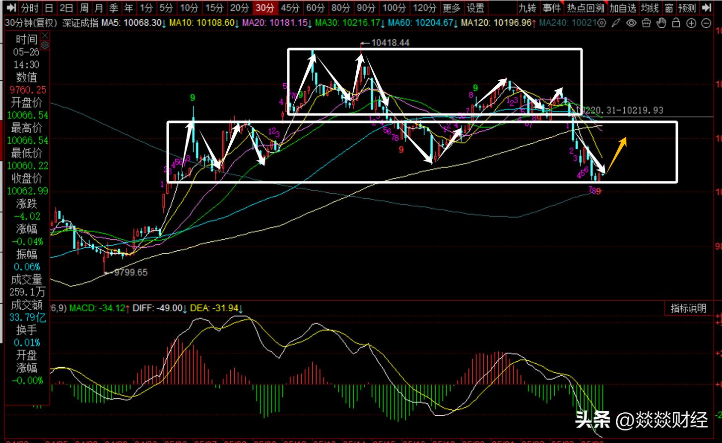Viewport: 722px width, 443px height.
Task: Open the 事件 events button
Action: coord(552,8)
